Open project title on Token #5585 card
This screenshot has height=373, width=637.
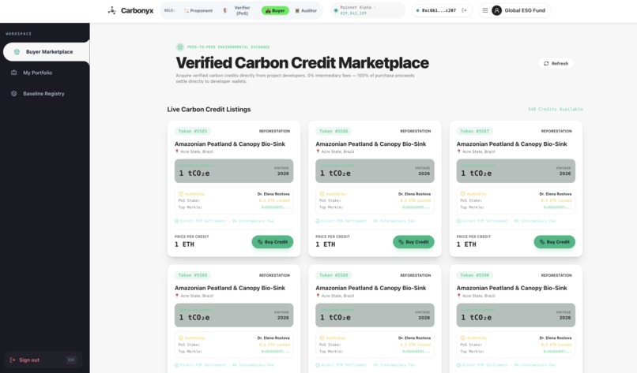pyautogui.click(x=230, y=144)
